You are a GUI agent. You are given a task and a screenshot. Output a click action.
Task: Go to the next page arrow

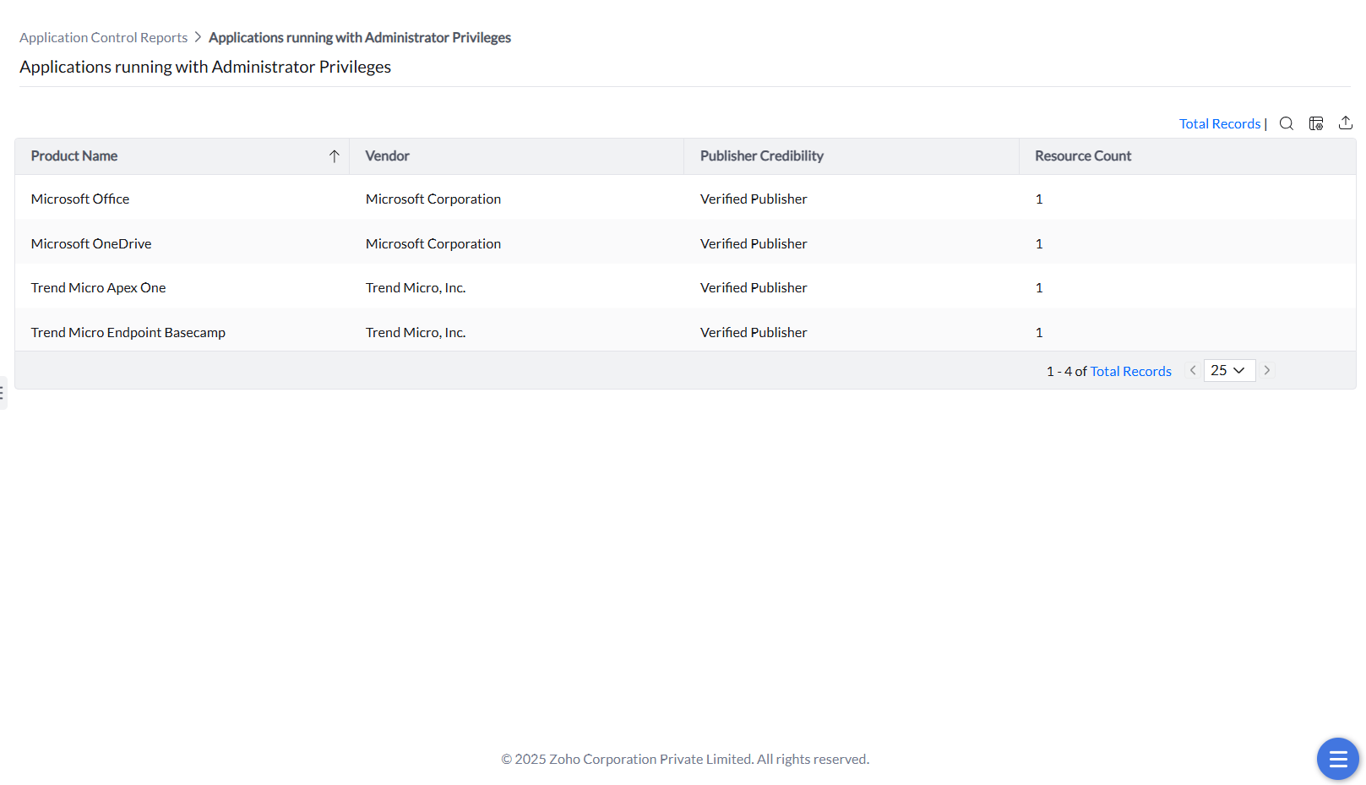pyautogui.click(x=1267, y=370)
